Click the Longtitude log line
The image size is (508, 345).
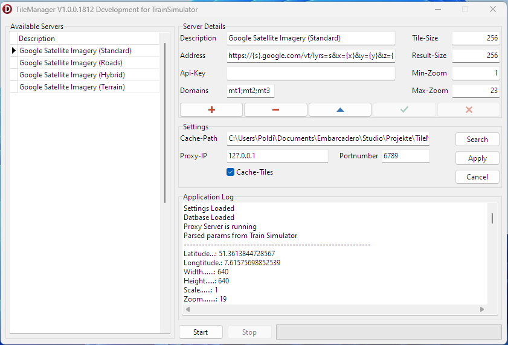pos(231,263)
